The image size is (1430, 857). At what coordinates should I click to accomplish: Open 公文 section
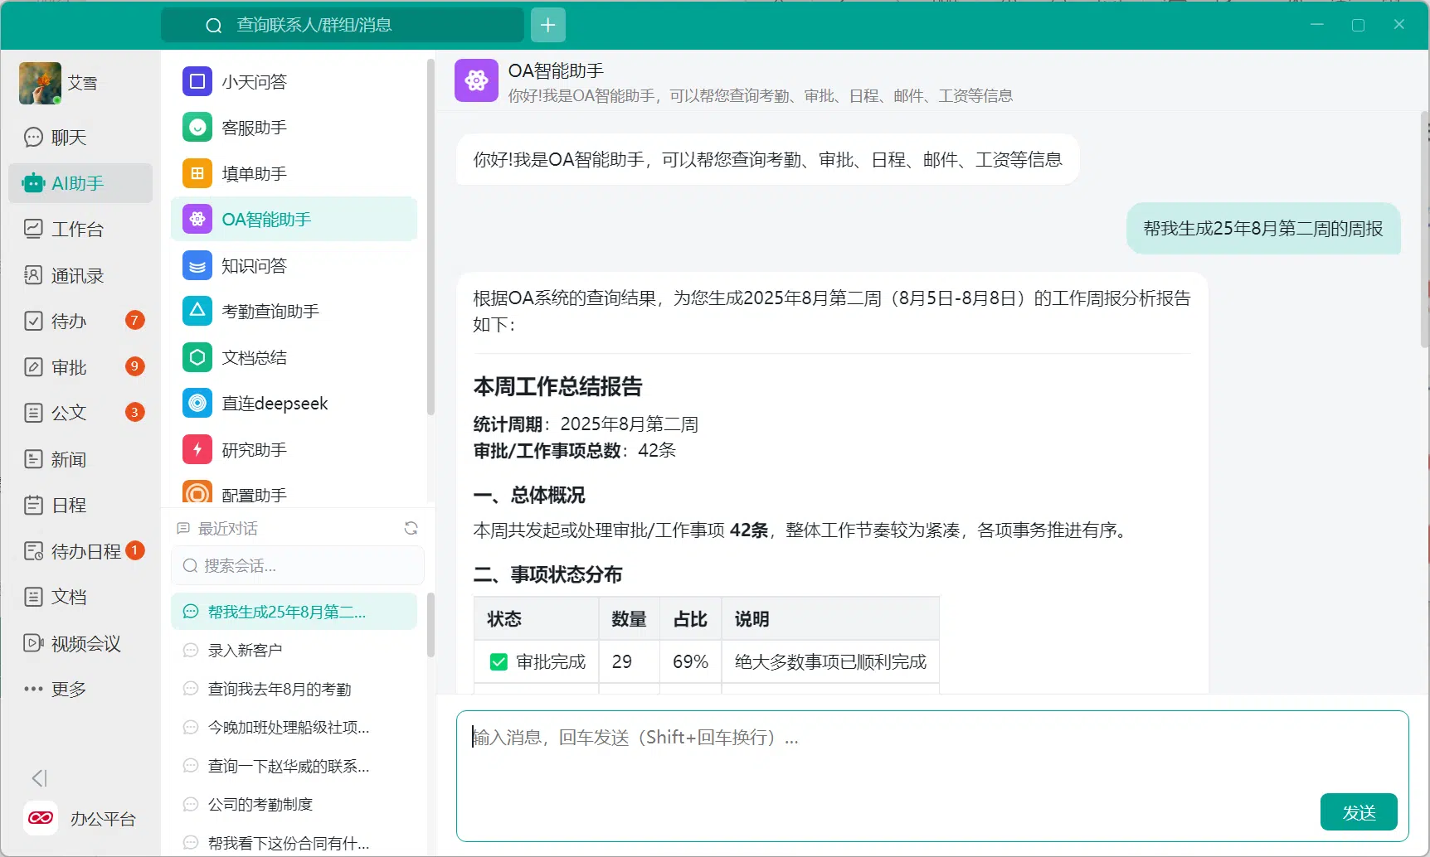80,413
